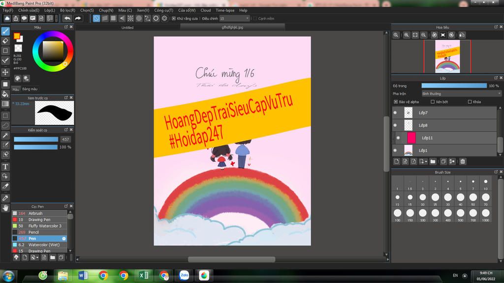This screenshot has height=283, width=504.
Task: Select brush size 20 preset
Action: [x=423, y=199]
